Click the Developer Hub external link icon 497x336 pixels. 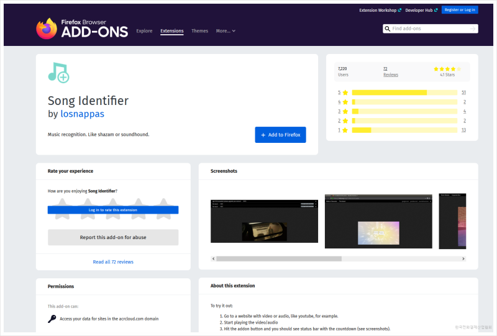[436, 10]
